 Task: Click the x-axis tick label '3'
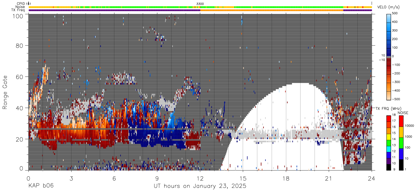click(x=71, y=178)
